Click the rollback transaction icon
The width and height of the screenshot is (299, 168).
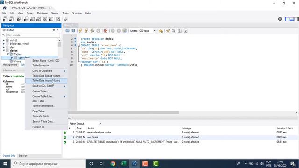click(119, 31)
